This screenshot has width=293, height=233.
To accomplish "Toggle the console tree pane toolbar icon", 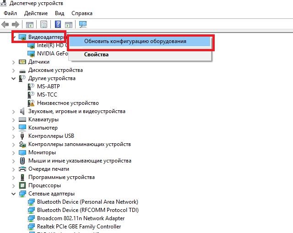I will pyautogui.click(x=29, y=24).
